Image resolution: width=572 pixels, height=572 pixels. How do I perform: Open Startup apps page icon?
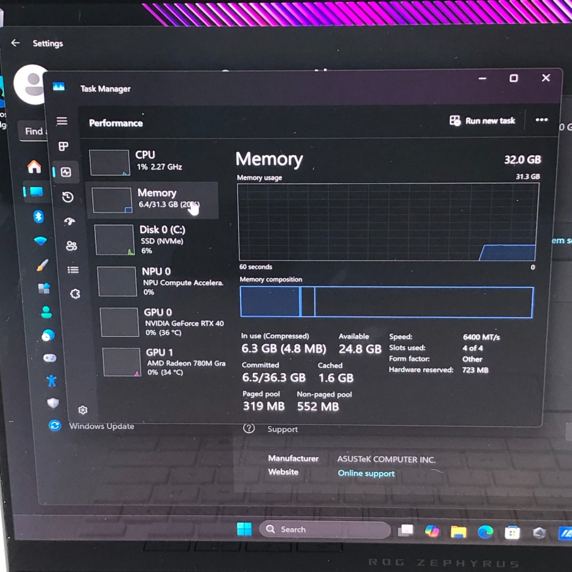[69, 222]
